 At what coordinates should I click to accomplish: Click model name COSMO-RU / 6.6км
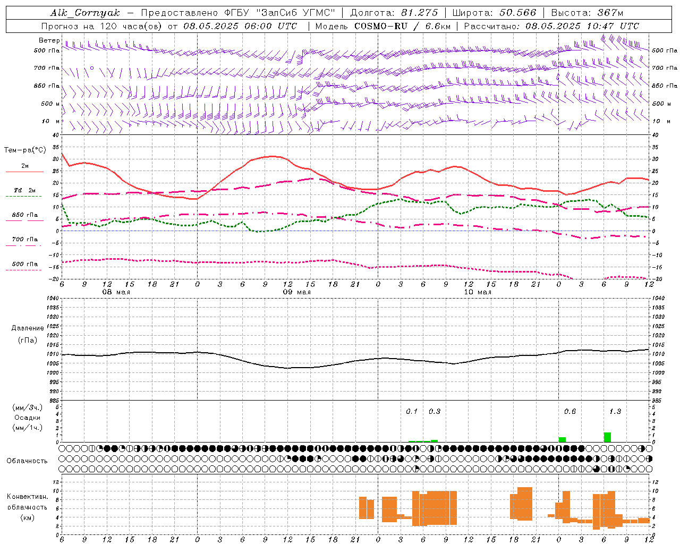point(403,26)
